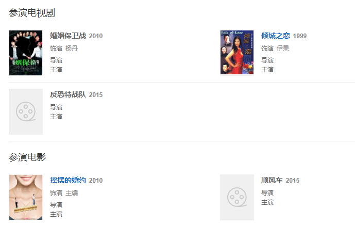
Task: Click film reel placeholder for 反恐特战队
Action: pos(26,111)
